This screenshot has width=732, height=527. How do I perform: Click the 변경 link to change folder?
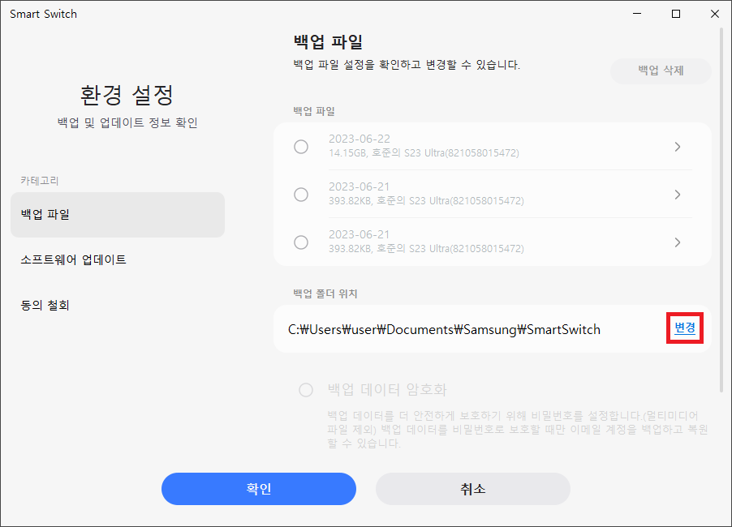point(685,328)
